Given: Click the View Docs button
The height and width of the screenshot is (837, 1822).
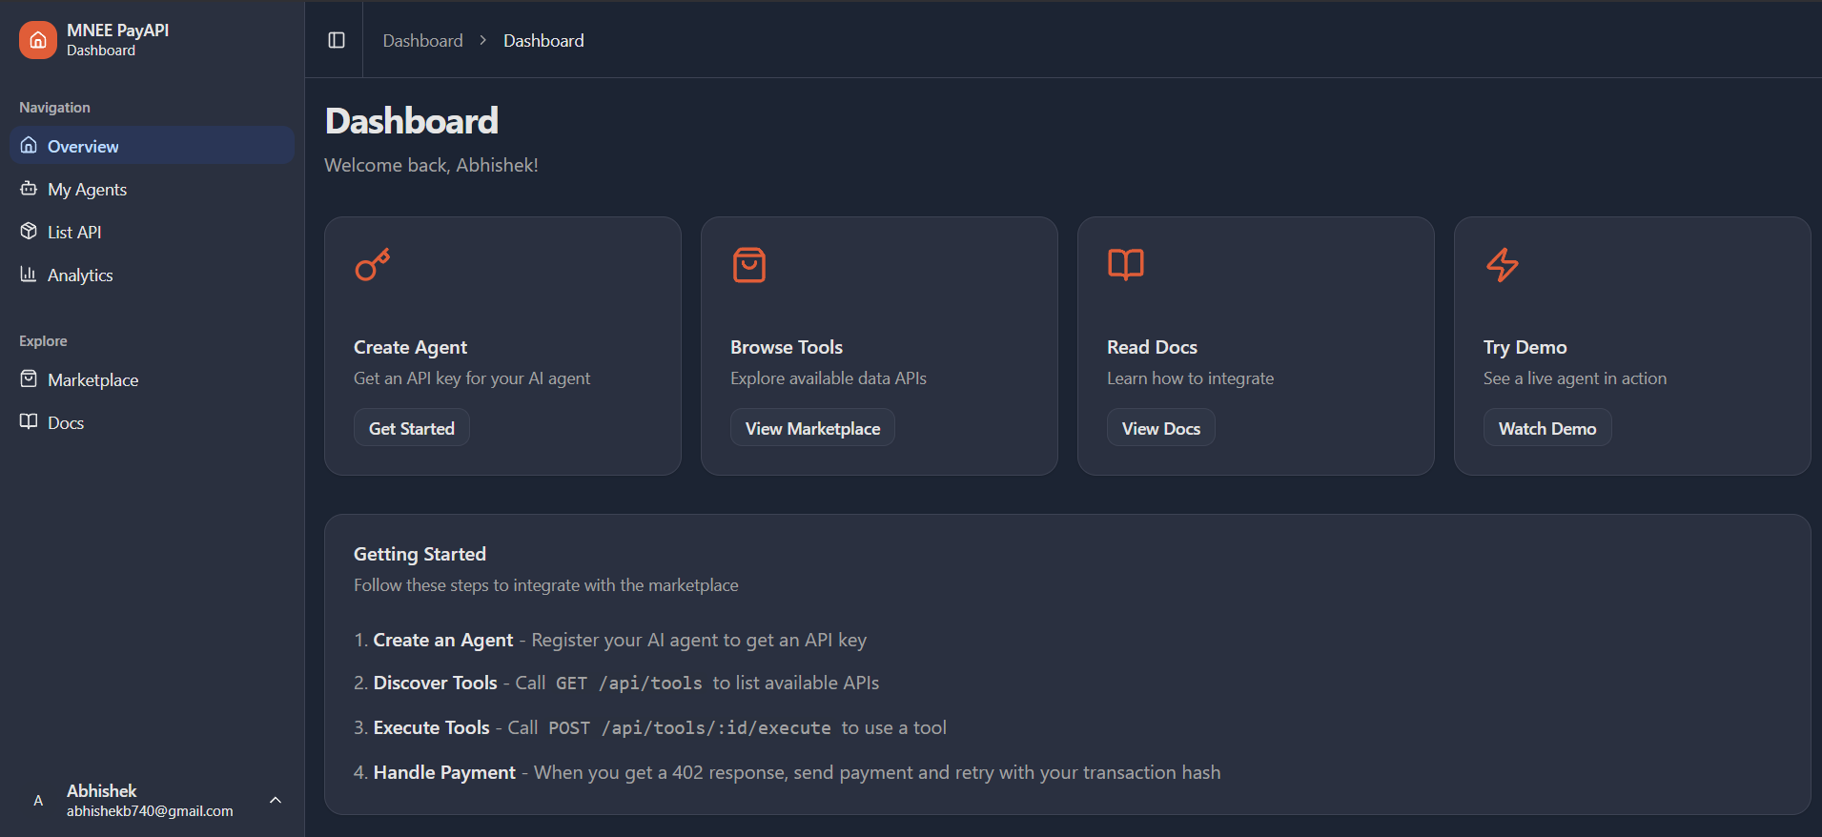Looking at the screenshot, I should pyautogui.click(x=1161, y=428).
